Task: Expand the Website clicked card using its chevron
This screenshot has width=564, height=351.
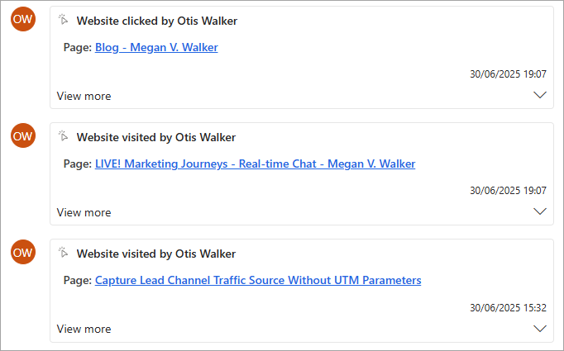Action: [x=540, y=95]
